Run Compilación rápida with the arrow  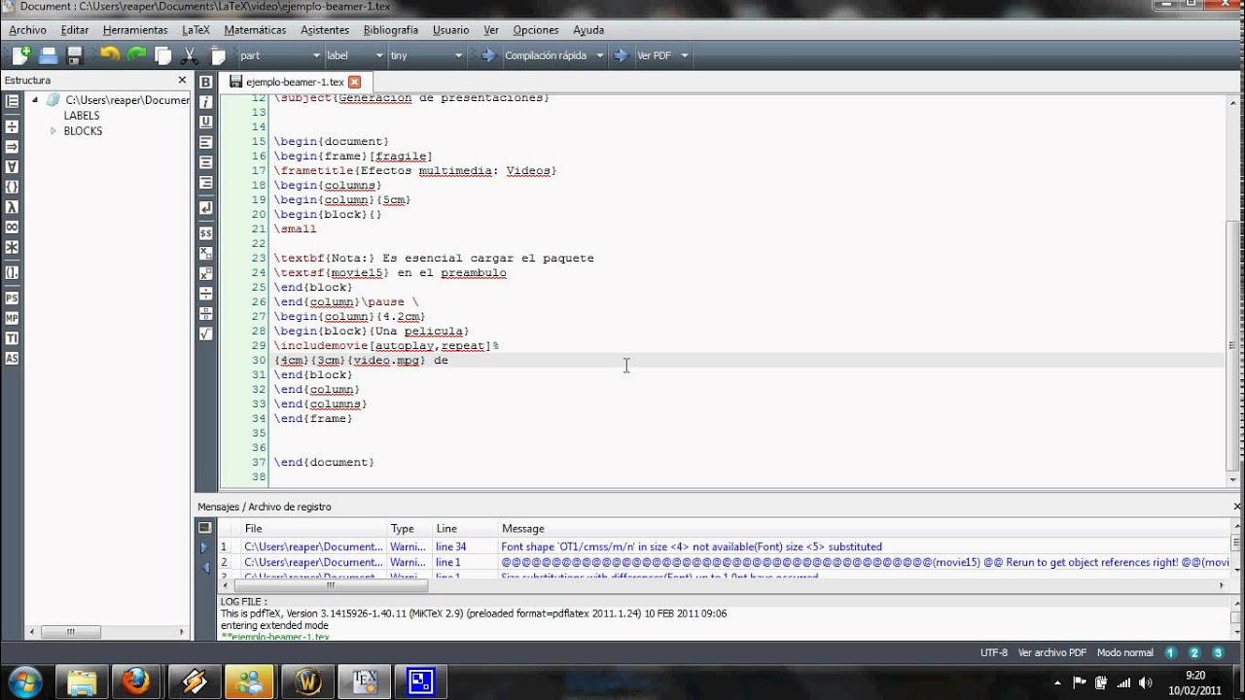pyautogui.click(x=489, y=55)
